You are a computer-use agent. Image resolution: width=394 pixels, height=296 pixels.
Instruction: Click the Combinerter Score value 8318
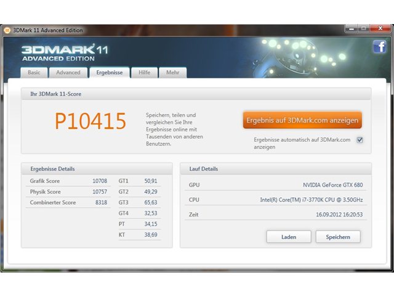[x=101, y=203]
